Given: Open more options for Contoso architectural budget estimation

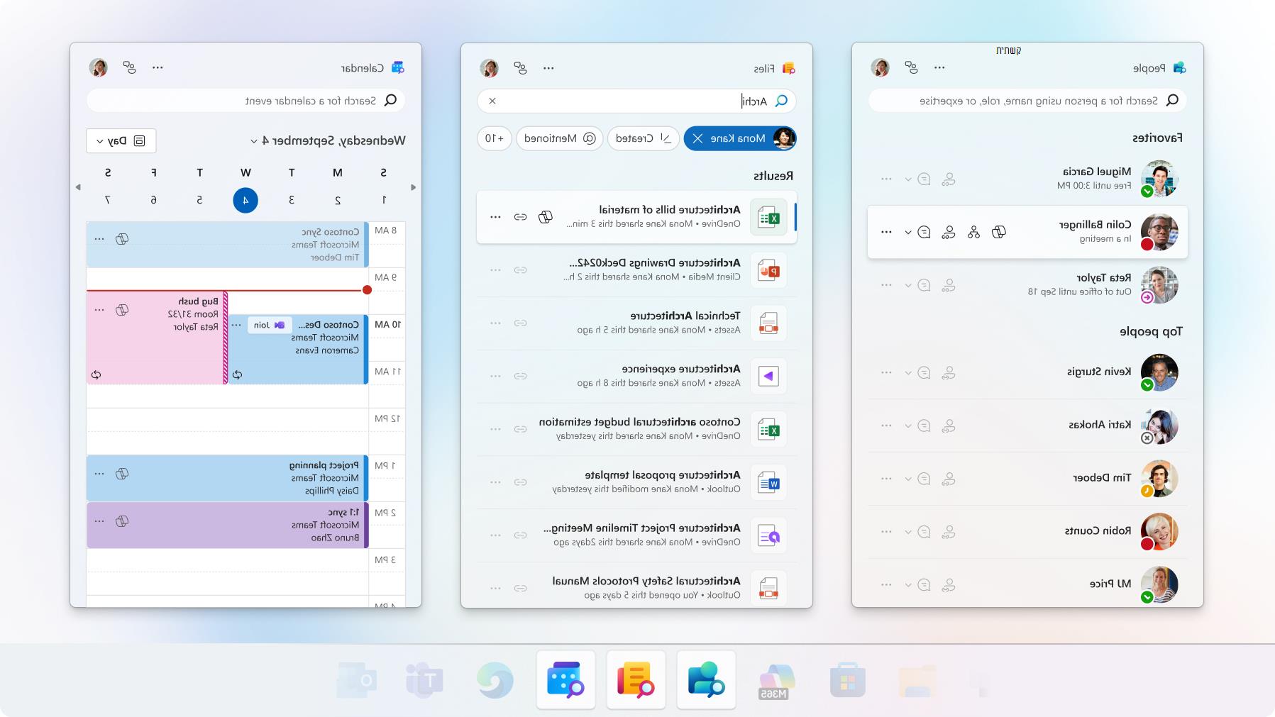Looking at the screenshot, I should coord(495,429).
